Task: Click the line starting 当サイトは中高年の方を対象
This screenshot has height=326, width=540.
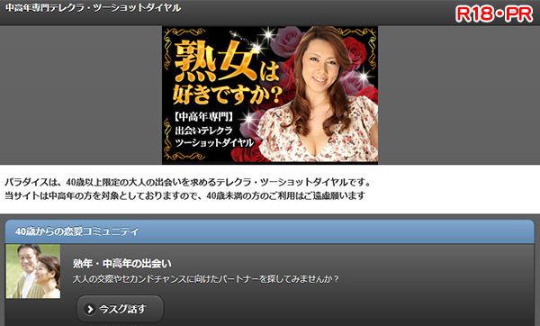Action: pos(184,195)
